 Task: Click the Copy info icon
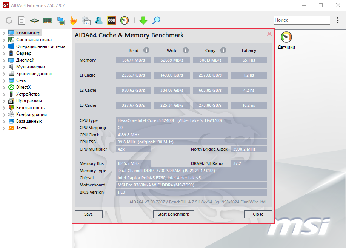click(223, 50)
